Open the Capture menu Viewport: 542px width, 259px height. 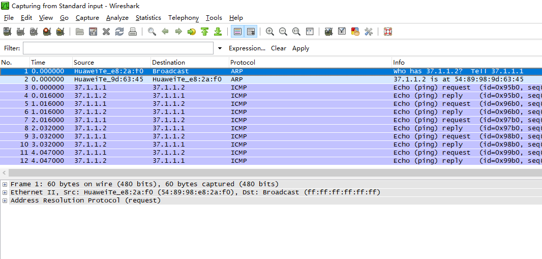pyautogui.click(x=87, y=18)
